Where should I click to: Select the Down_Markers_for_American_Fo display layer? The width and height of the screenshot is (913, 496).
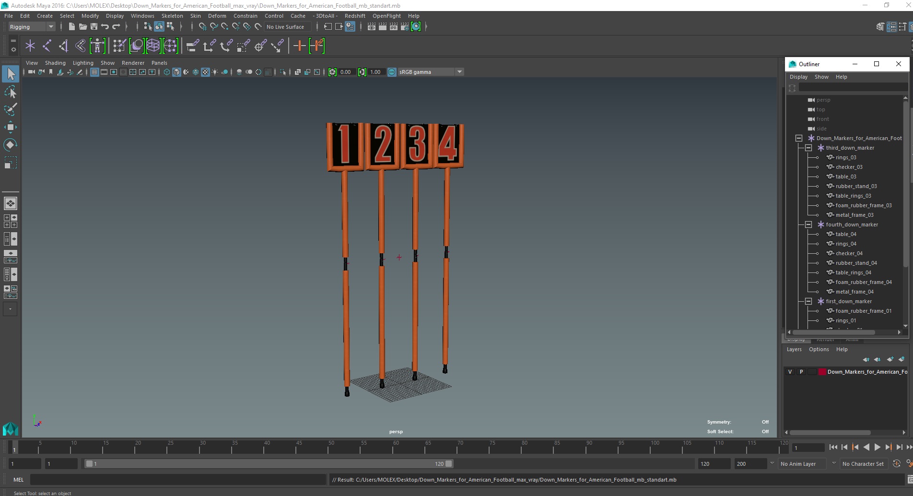(867, 372)
